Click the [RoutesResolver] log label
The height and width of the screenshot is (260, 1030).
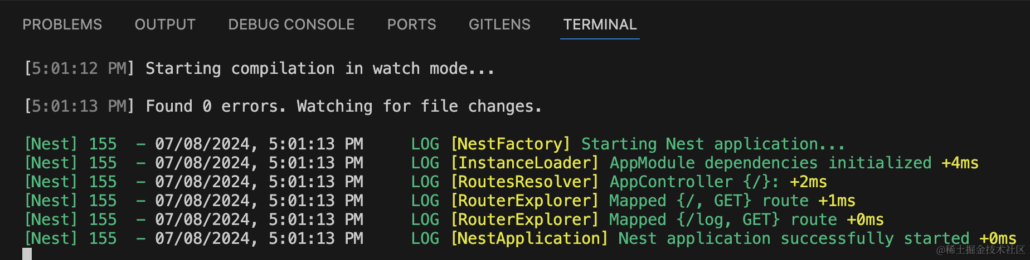(524, 182)
